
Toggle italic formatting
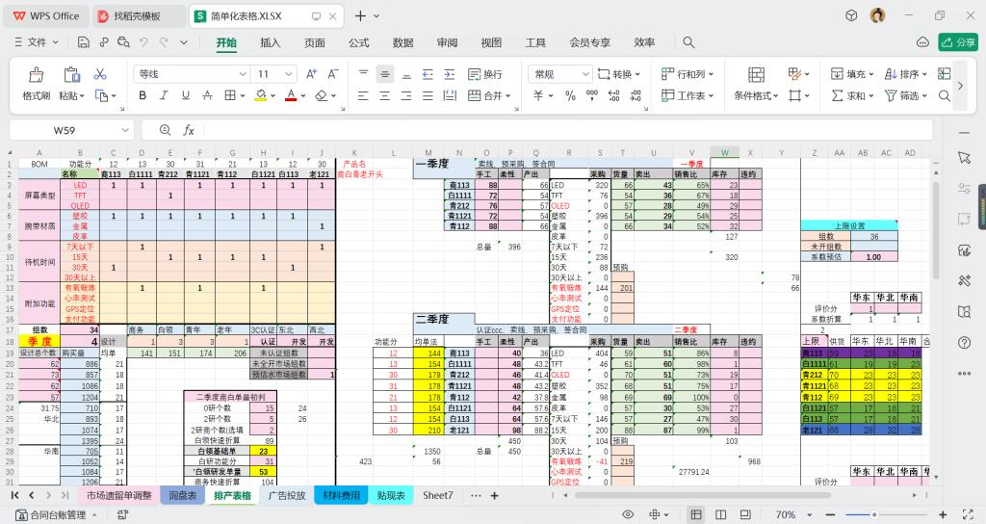point(165,95)
